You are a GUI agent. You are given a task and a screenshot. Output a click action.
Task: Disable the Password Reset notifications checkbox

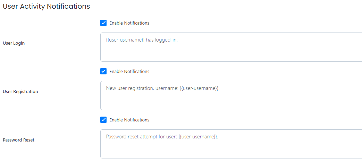(x=103, y=120)
